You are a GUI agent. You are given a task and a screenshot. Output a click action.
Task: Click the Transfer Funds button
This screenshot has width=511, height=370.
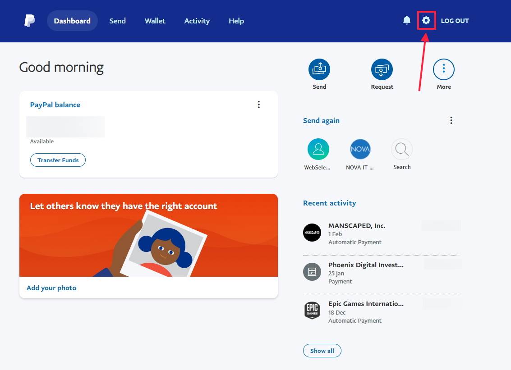coord(58,160)
